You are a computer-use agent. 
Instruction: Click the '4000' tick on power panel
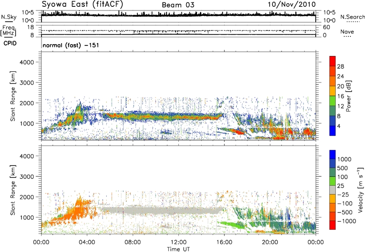click(x=27, y=62)
